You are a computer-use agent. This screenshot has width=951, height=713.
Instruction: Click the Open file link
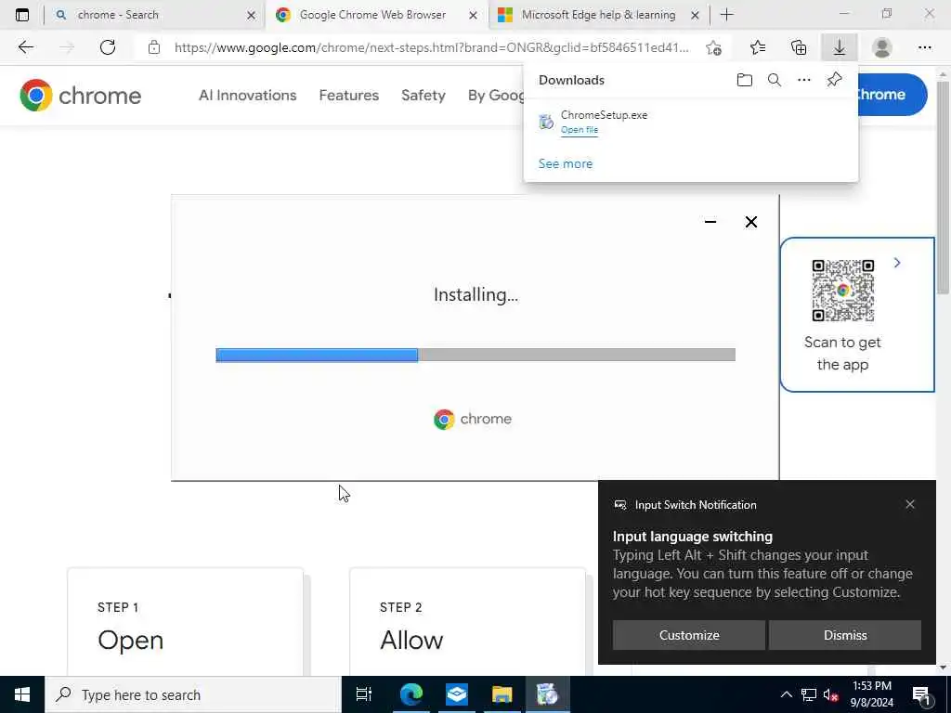580,130
